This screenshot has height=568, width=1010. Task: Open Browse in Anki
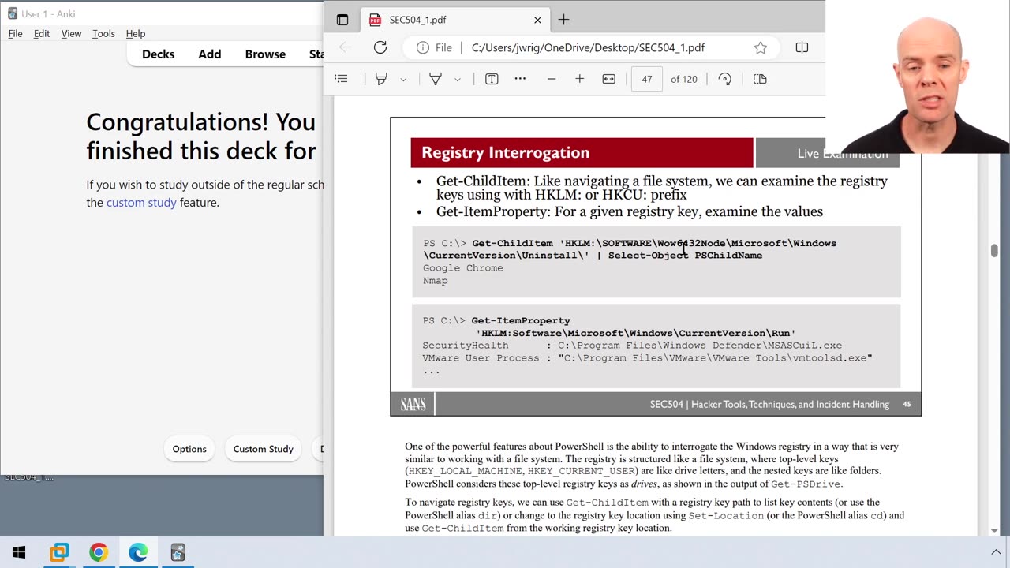coord(265,54)
